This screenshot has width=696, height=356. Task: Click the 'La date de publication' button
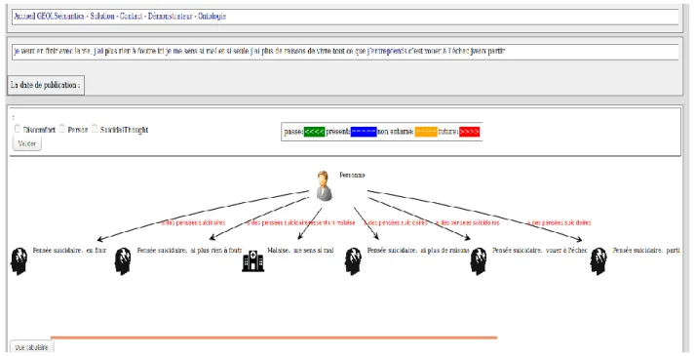pos(46,85)
